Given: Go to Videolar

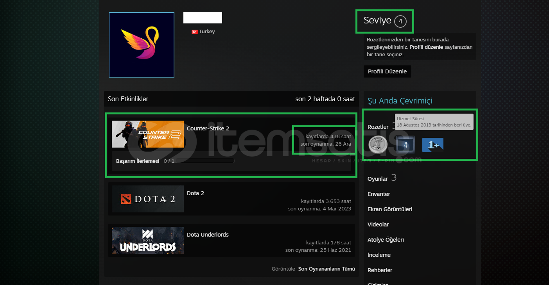Looking at the screenshot, I should tap(378, 224).
